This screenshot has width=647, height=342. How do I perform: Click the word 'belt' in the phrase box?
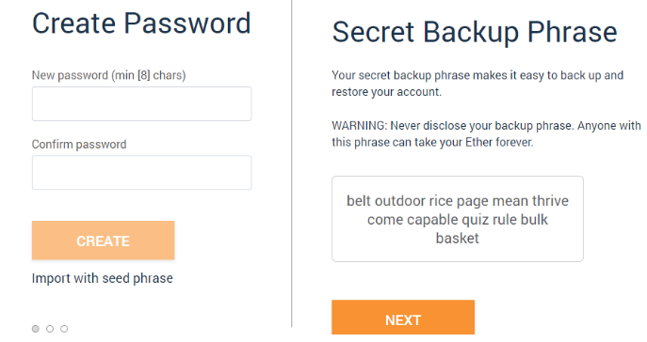tap(359, 201)
